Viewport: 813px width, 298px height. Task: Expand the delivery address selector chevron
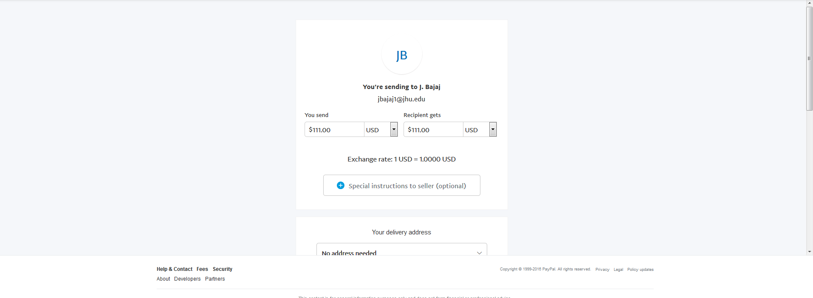479,253
